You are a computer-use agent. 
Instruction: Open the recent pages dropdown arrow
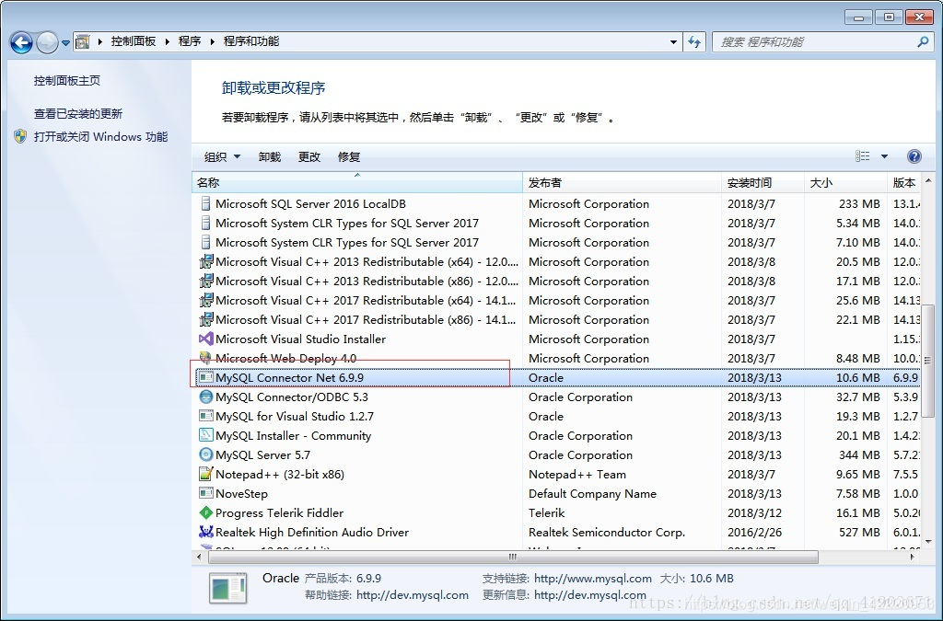pos(65,43)
